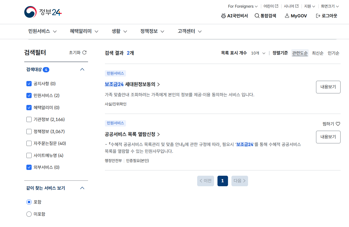Open 화면크기 dropdown
The height and width of the screenshot is (227, 349).
(330, 6)
